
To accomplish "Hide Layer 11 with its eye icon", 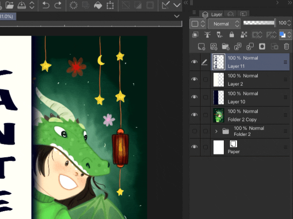I will pyautogui.click(x=195, y=62).
